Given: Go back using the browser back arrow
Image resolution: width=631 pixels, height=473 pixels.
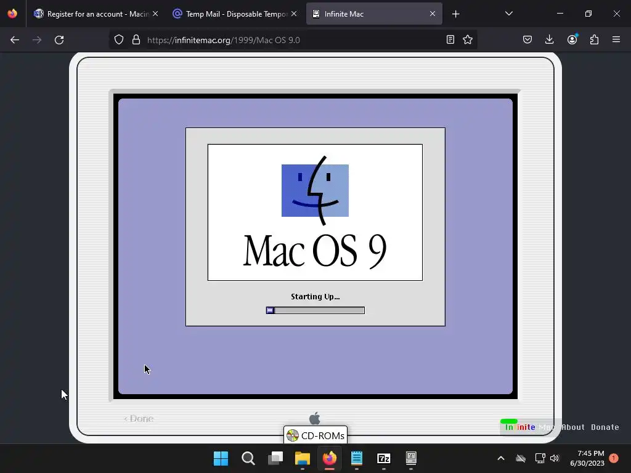Looking at the screenshot, I should click(15, 40).
